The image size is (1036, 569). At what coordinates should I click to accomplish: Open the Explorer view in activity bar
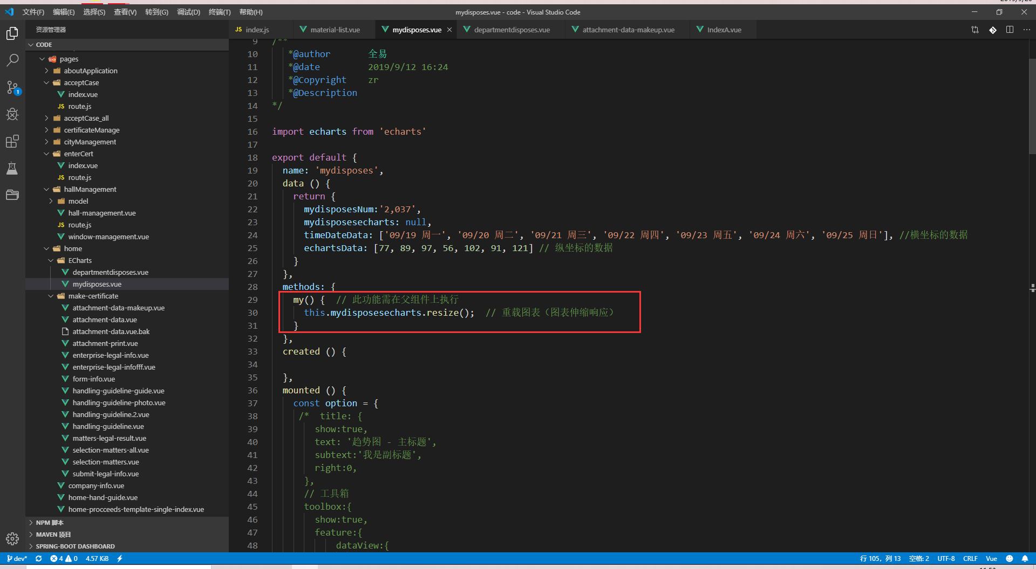[12, 33]
